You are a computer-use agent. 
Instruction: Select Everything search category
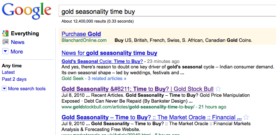pyautogui.click(x=25, y=33)
